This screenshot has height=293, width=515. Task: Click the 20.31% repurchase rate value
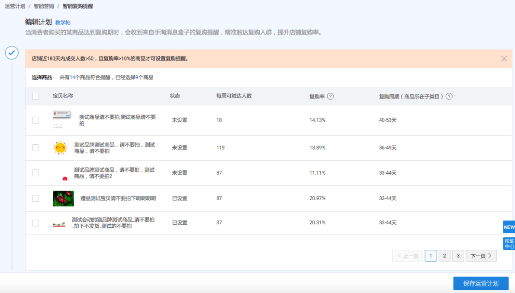click(317, 223)
